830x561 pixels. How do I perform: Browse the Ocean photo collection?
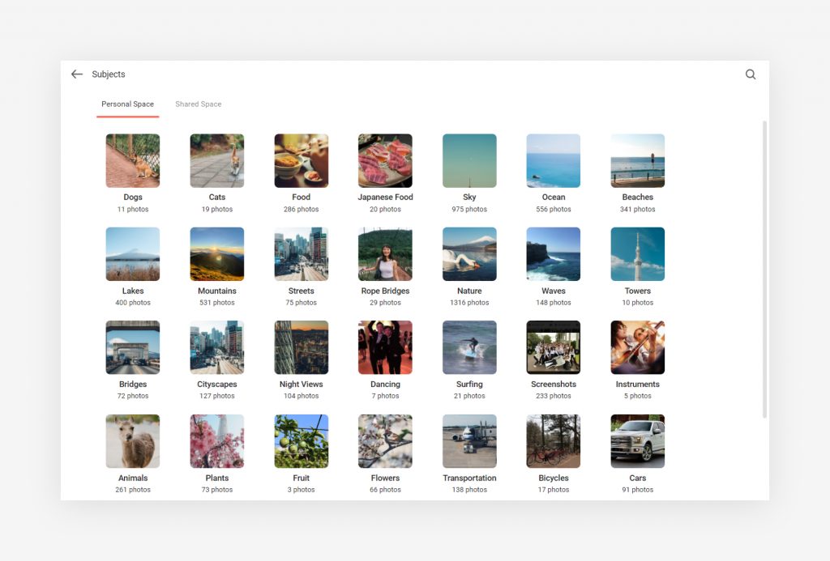click(x=554, y=159)
